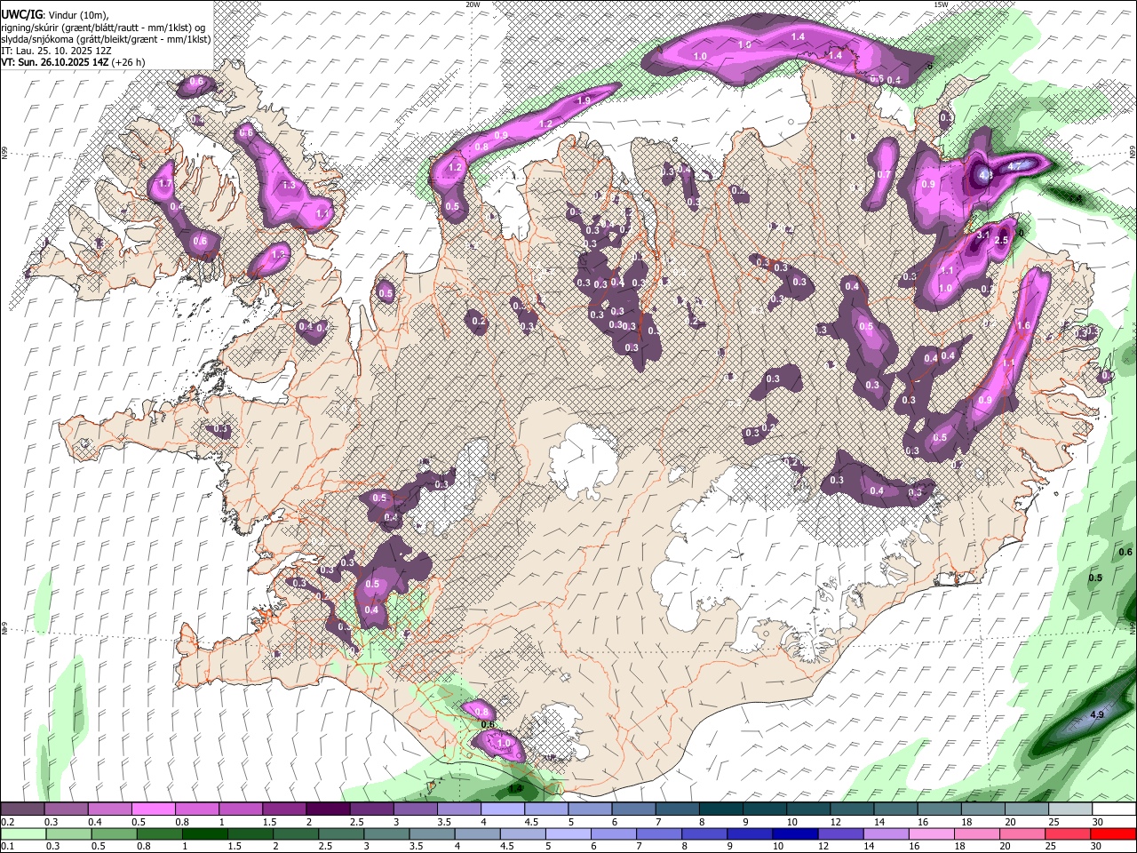
Task: Click the darkest purple 2 swatch in snow scale
Action: point(327,809)
